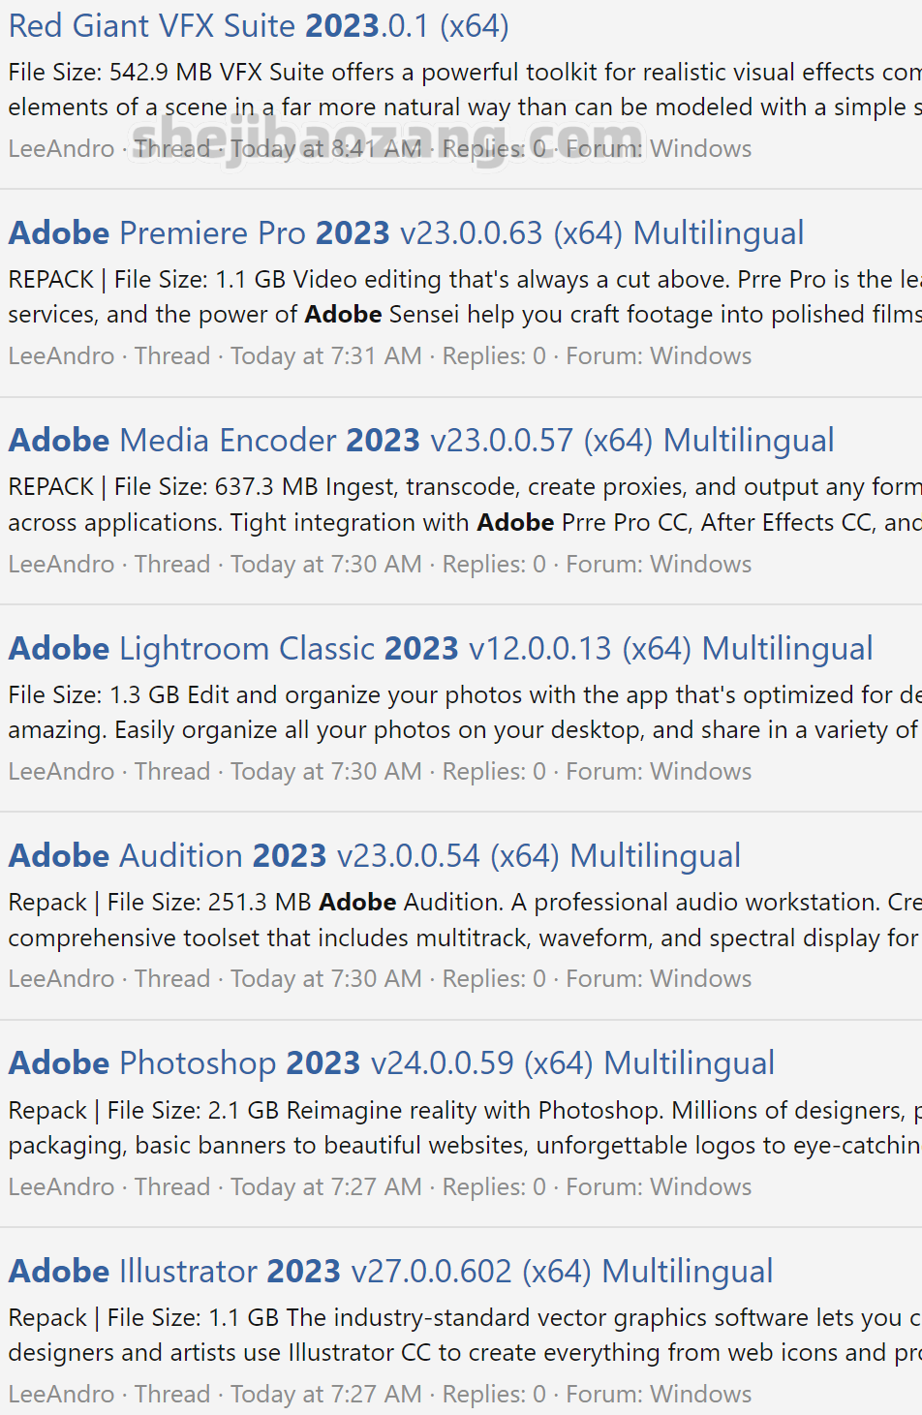The width and height of the screenshot is (922, 1415).
Task: Click LeeAndro author under Audition post
Action: pyautogui.click(x=61, y=979)
